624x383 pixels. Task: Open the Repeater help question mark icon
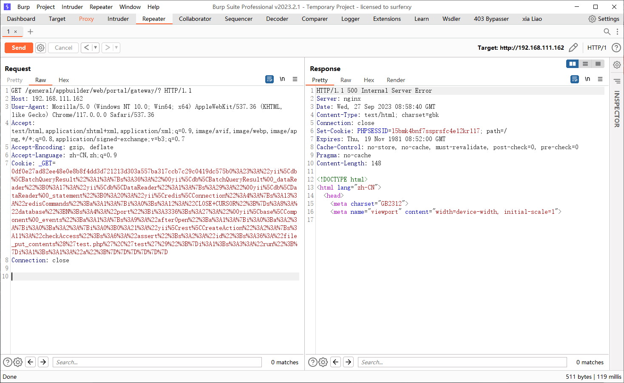pos(616,48)
